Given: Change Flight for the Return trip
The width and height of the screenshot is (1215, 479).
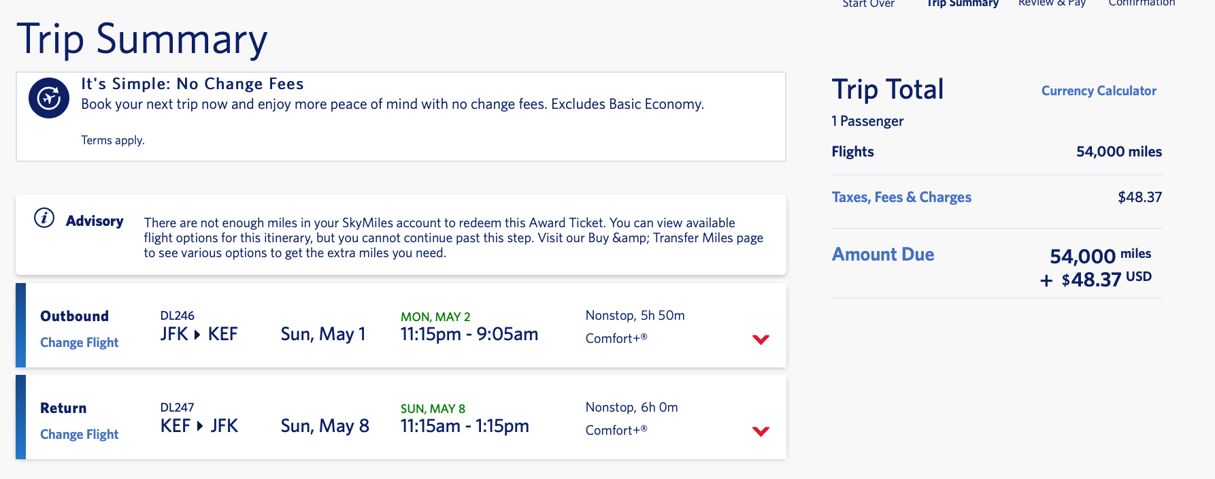Looking at the screenshot, I should pyautogui.click(x=80, y=434).
